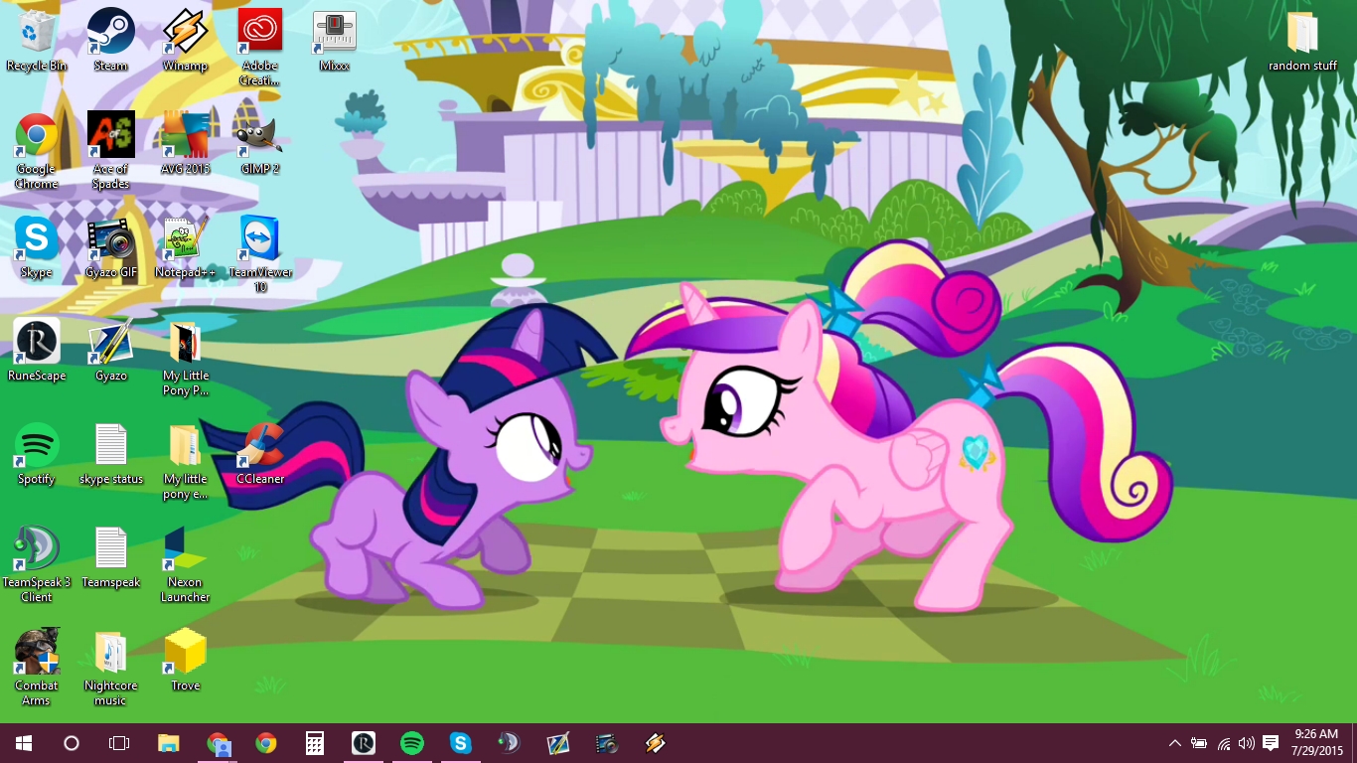Screen dimensions: 1357x763
Task: Open the Windows Start menu
Action: pos(24,743)
